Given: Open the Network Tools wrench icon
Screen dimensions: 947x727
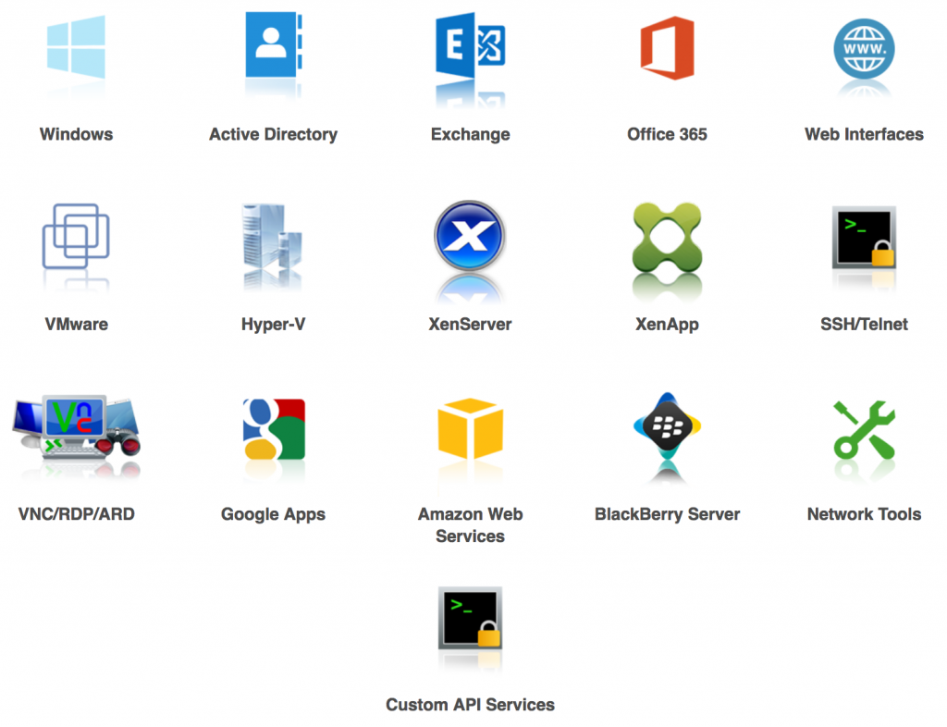Looking at the screenshot, I should [x=865, y=429].
